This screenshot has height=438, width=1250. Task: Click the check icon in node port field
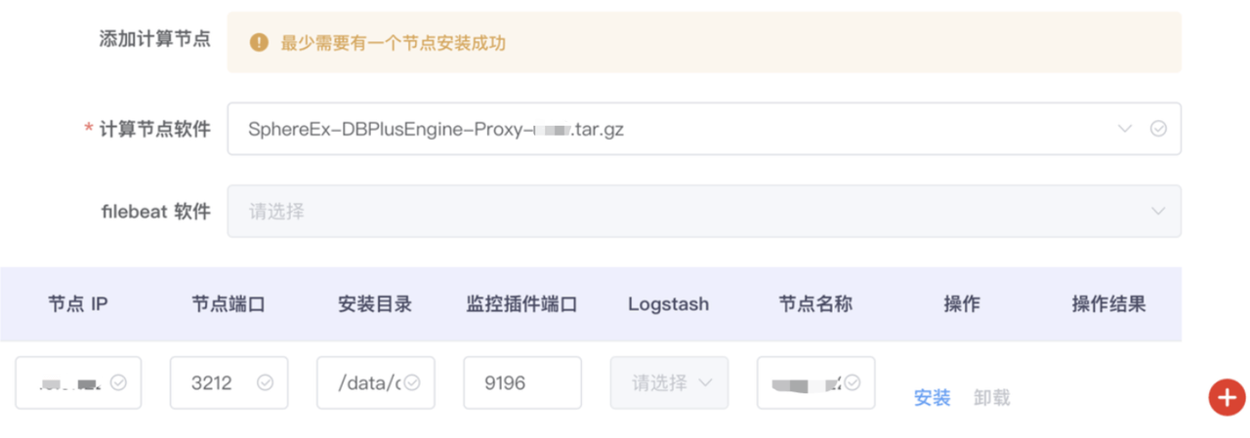[265, 382]
